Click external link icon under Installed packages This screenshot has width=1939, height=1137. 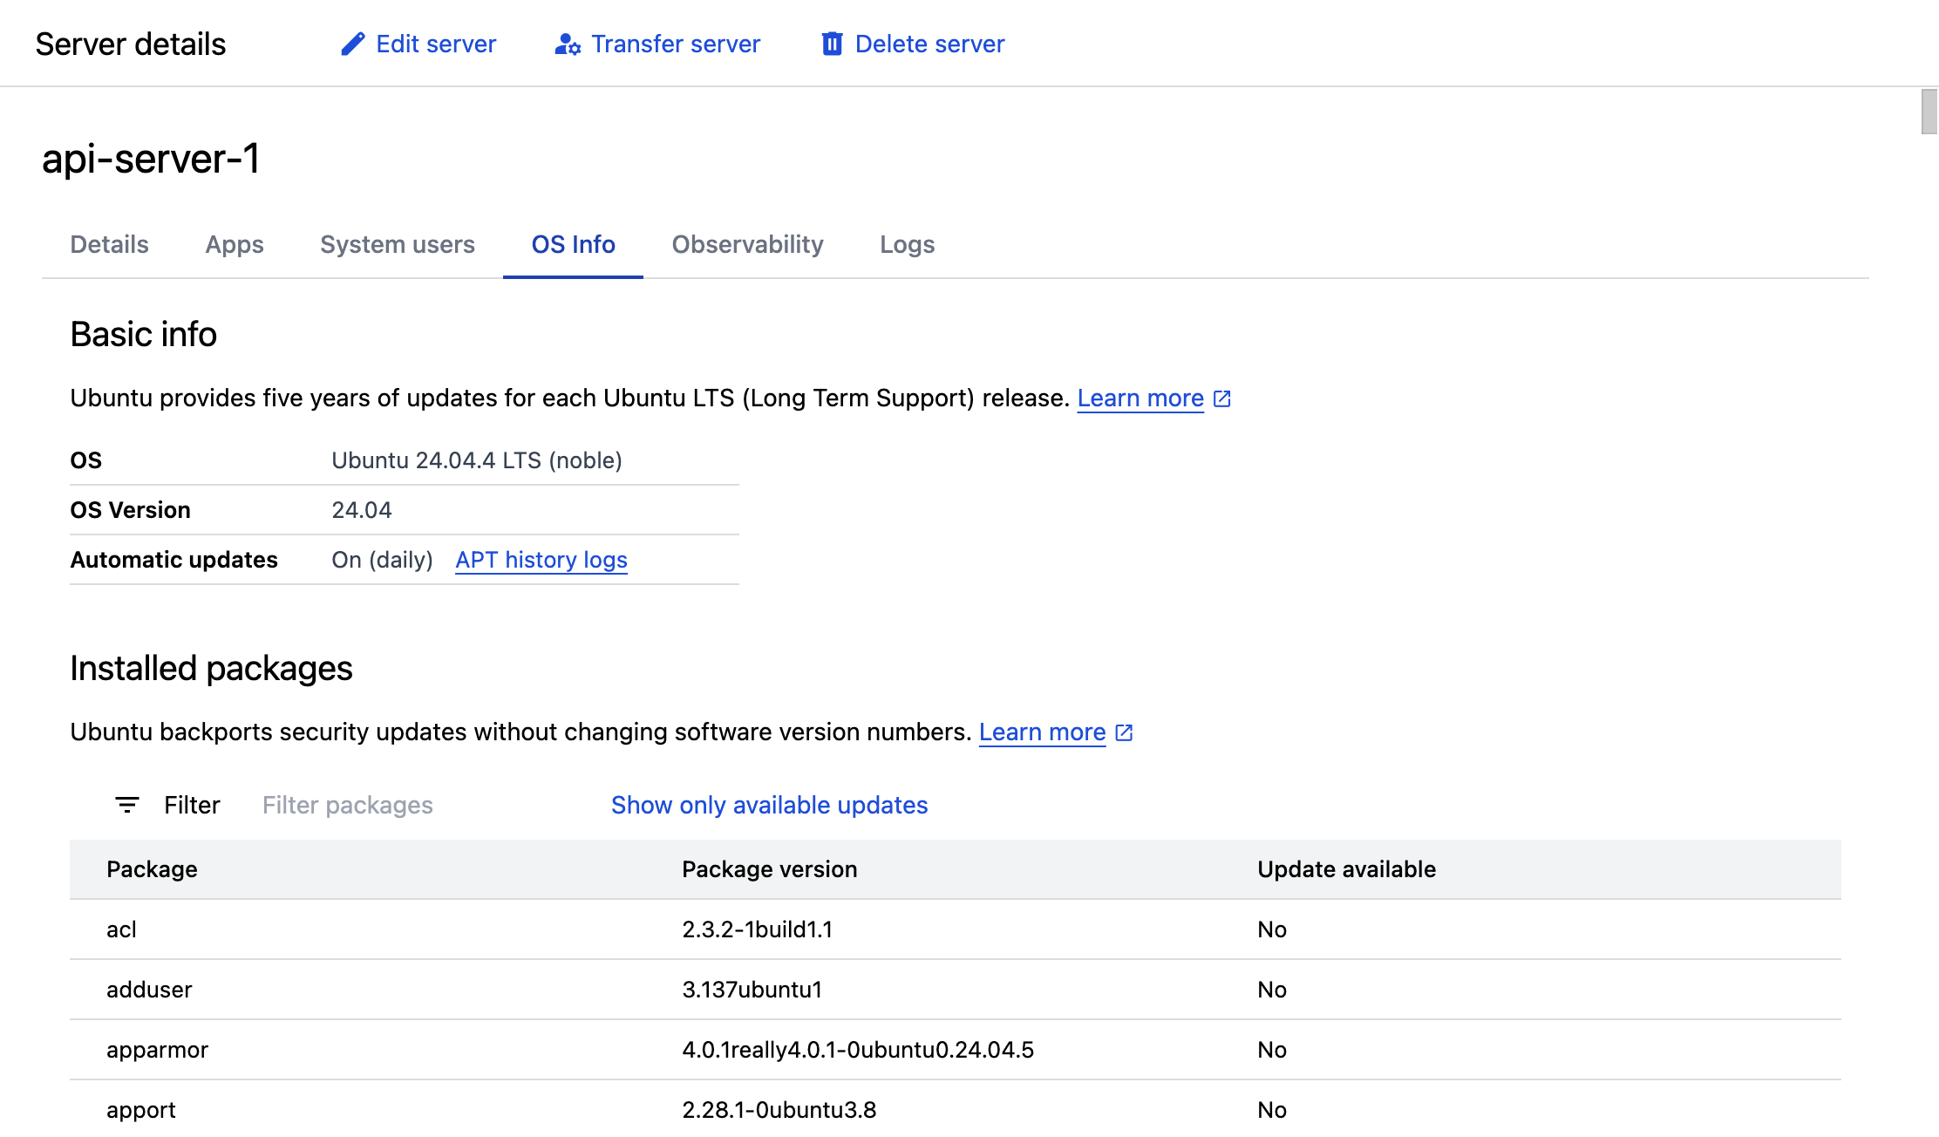coord(1125,732)
